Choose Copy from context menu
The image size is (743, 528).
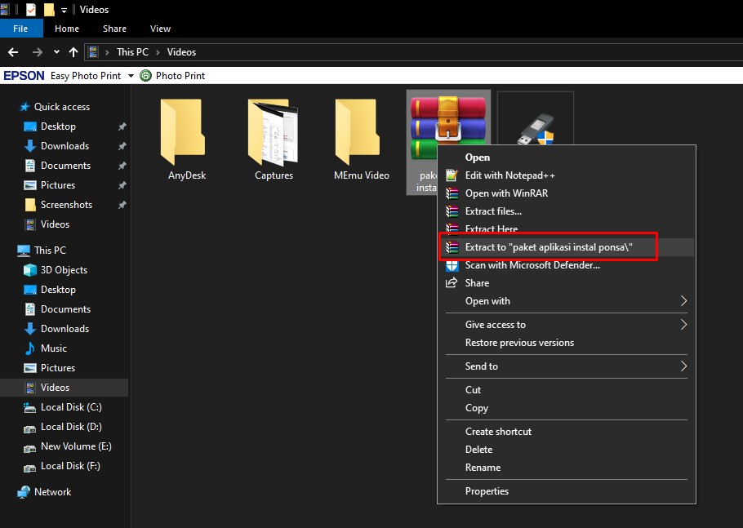pos(566,408)
